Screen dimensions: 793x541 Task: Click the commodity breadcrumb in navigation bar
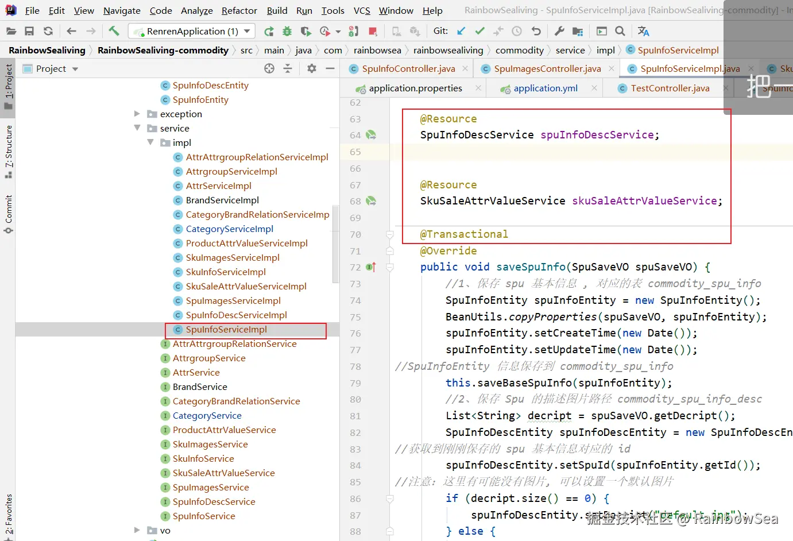pos(519,50)
